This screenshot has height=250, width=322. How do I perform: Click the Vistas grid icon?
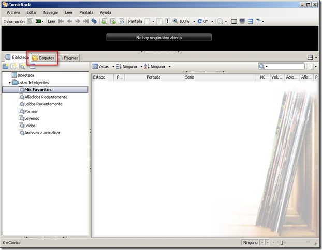click(95, 67)
